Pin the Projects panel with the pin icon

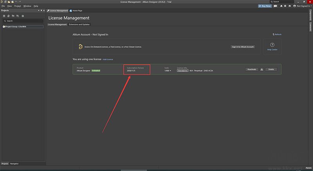[42, 11]
